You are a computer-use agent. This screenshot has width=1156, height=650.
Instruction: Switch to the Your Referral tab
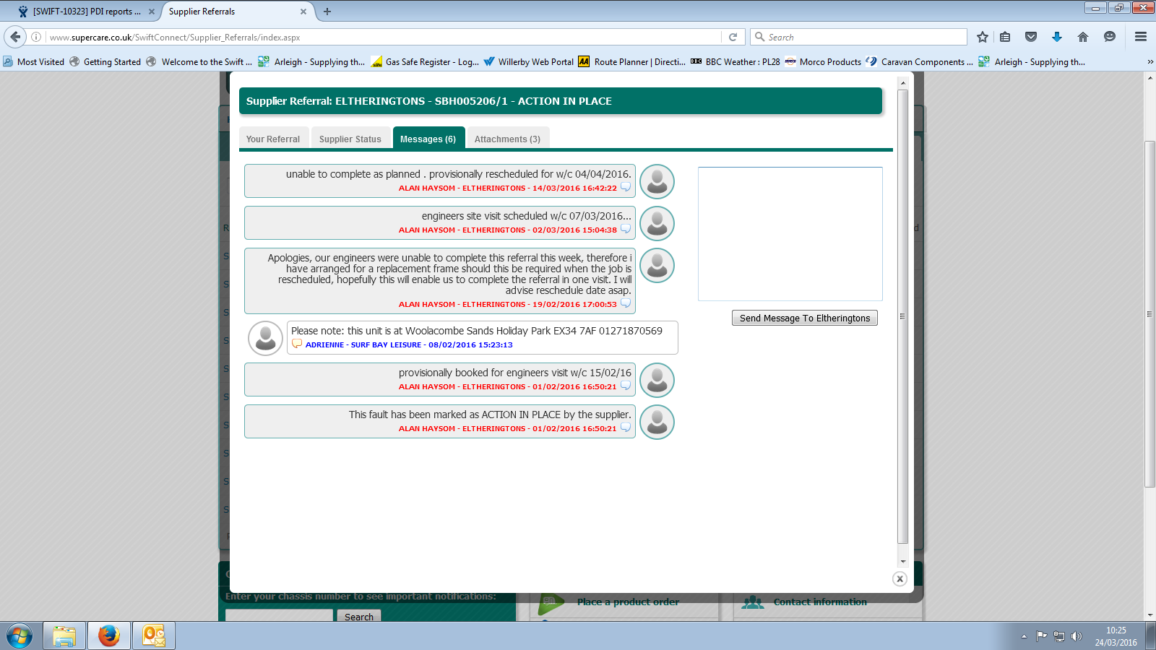(273, 139)
